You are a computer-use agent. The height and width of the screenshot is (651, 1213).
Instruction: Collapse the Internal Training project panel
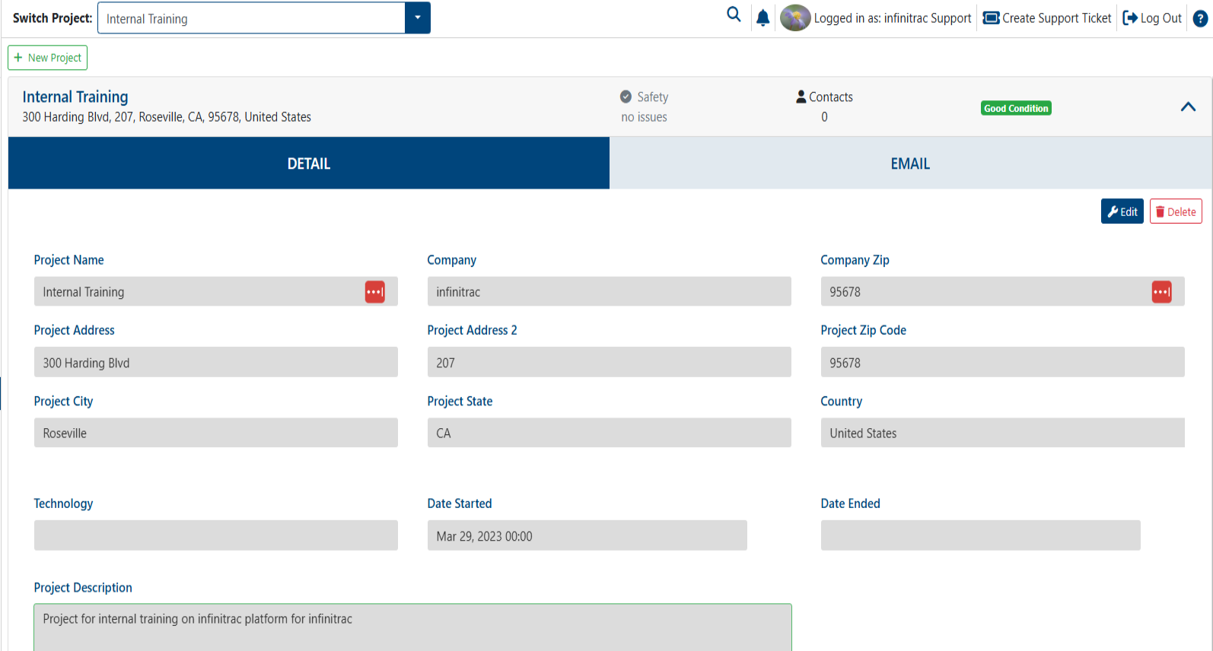1188,107
